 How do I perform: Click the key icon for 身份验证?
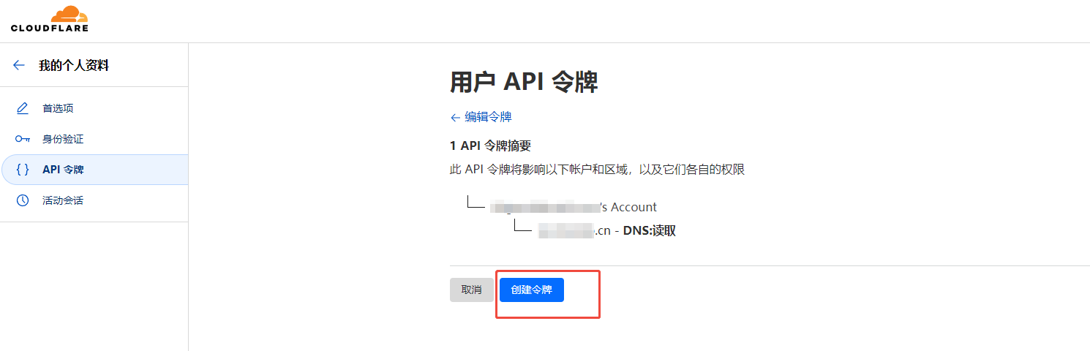point(23,139)
